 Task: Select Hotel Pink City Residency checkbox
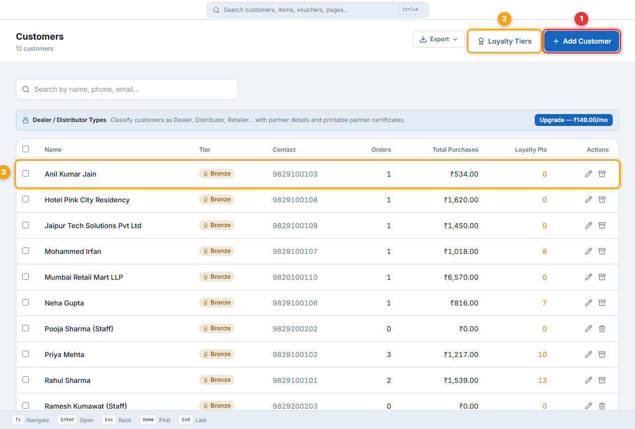[26, 199]
